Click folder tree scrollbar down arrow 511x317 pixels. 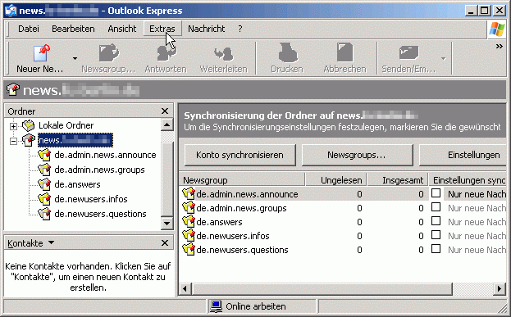[x=167, y=223]
